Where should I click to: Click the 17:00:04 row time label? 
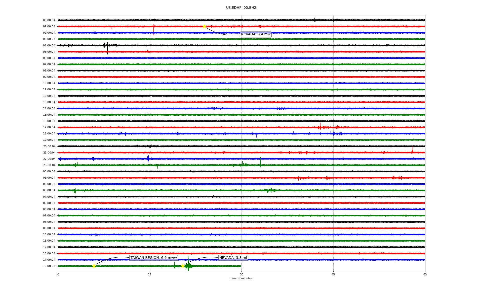[x=49, y=127]
